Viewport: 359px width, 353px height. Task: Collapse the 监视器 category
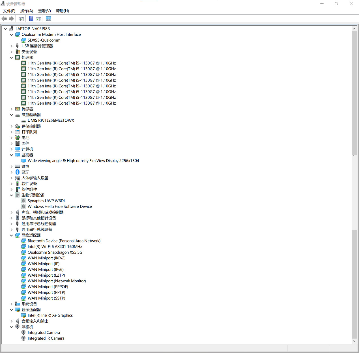point(11,155)
